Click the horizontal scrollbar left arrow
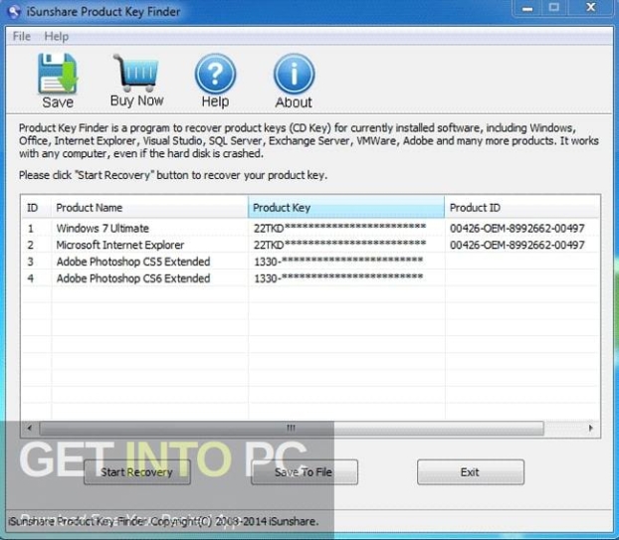This screenshot has height=540, width=619. (x=30, y=428)
